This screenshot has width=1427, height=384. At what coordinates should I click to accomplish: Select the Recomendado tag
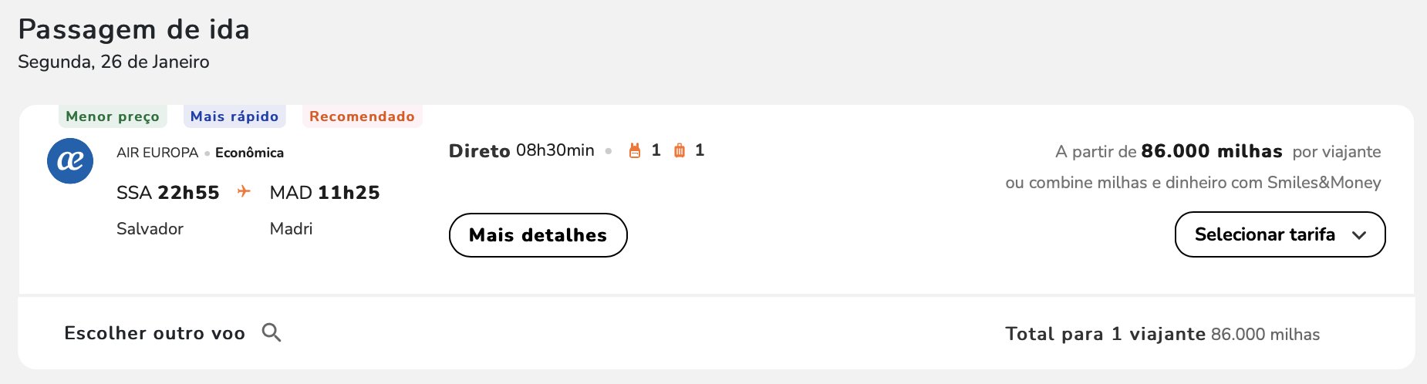click(x=362, y=116)
